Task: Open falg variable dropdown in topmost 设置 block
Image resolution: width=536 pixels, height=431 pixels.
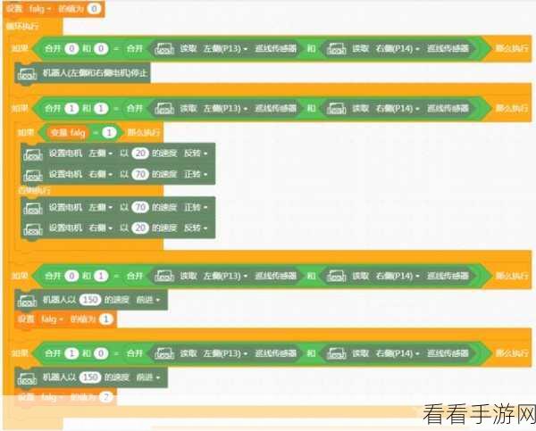Action: point(40,9)
